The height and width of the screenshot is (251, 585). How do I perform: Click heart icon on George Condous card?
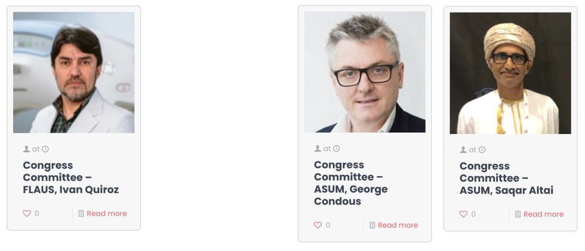(318, 225)
